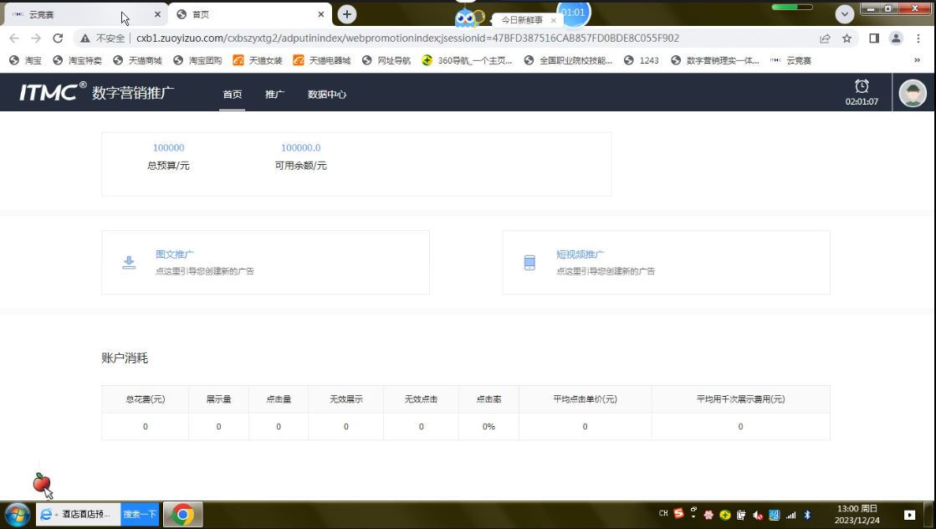Image resolution: width=936 pixels, height=529 pixels.
Task: Click the 图文推广 link
Action: (175, 254)
